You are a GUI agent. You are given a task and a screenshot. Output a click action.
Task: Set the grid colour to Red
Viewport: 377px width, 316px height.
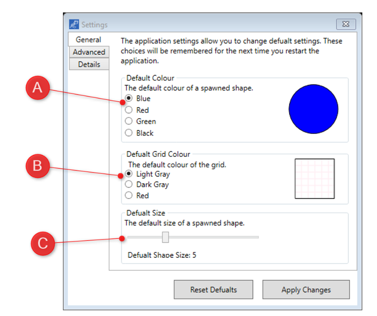[x=129, y=195]
